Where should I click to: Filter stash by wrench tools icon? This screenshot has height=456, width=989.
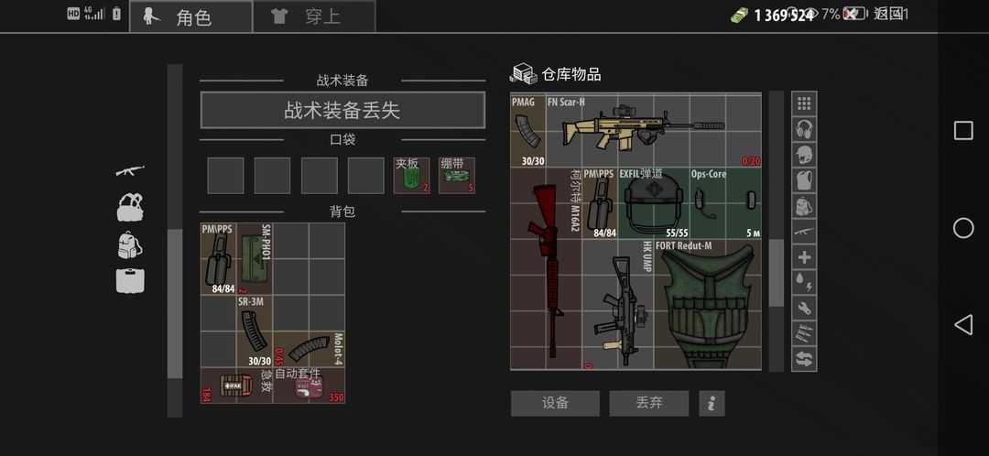pos(804,309)
